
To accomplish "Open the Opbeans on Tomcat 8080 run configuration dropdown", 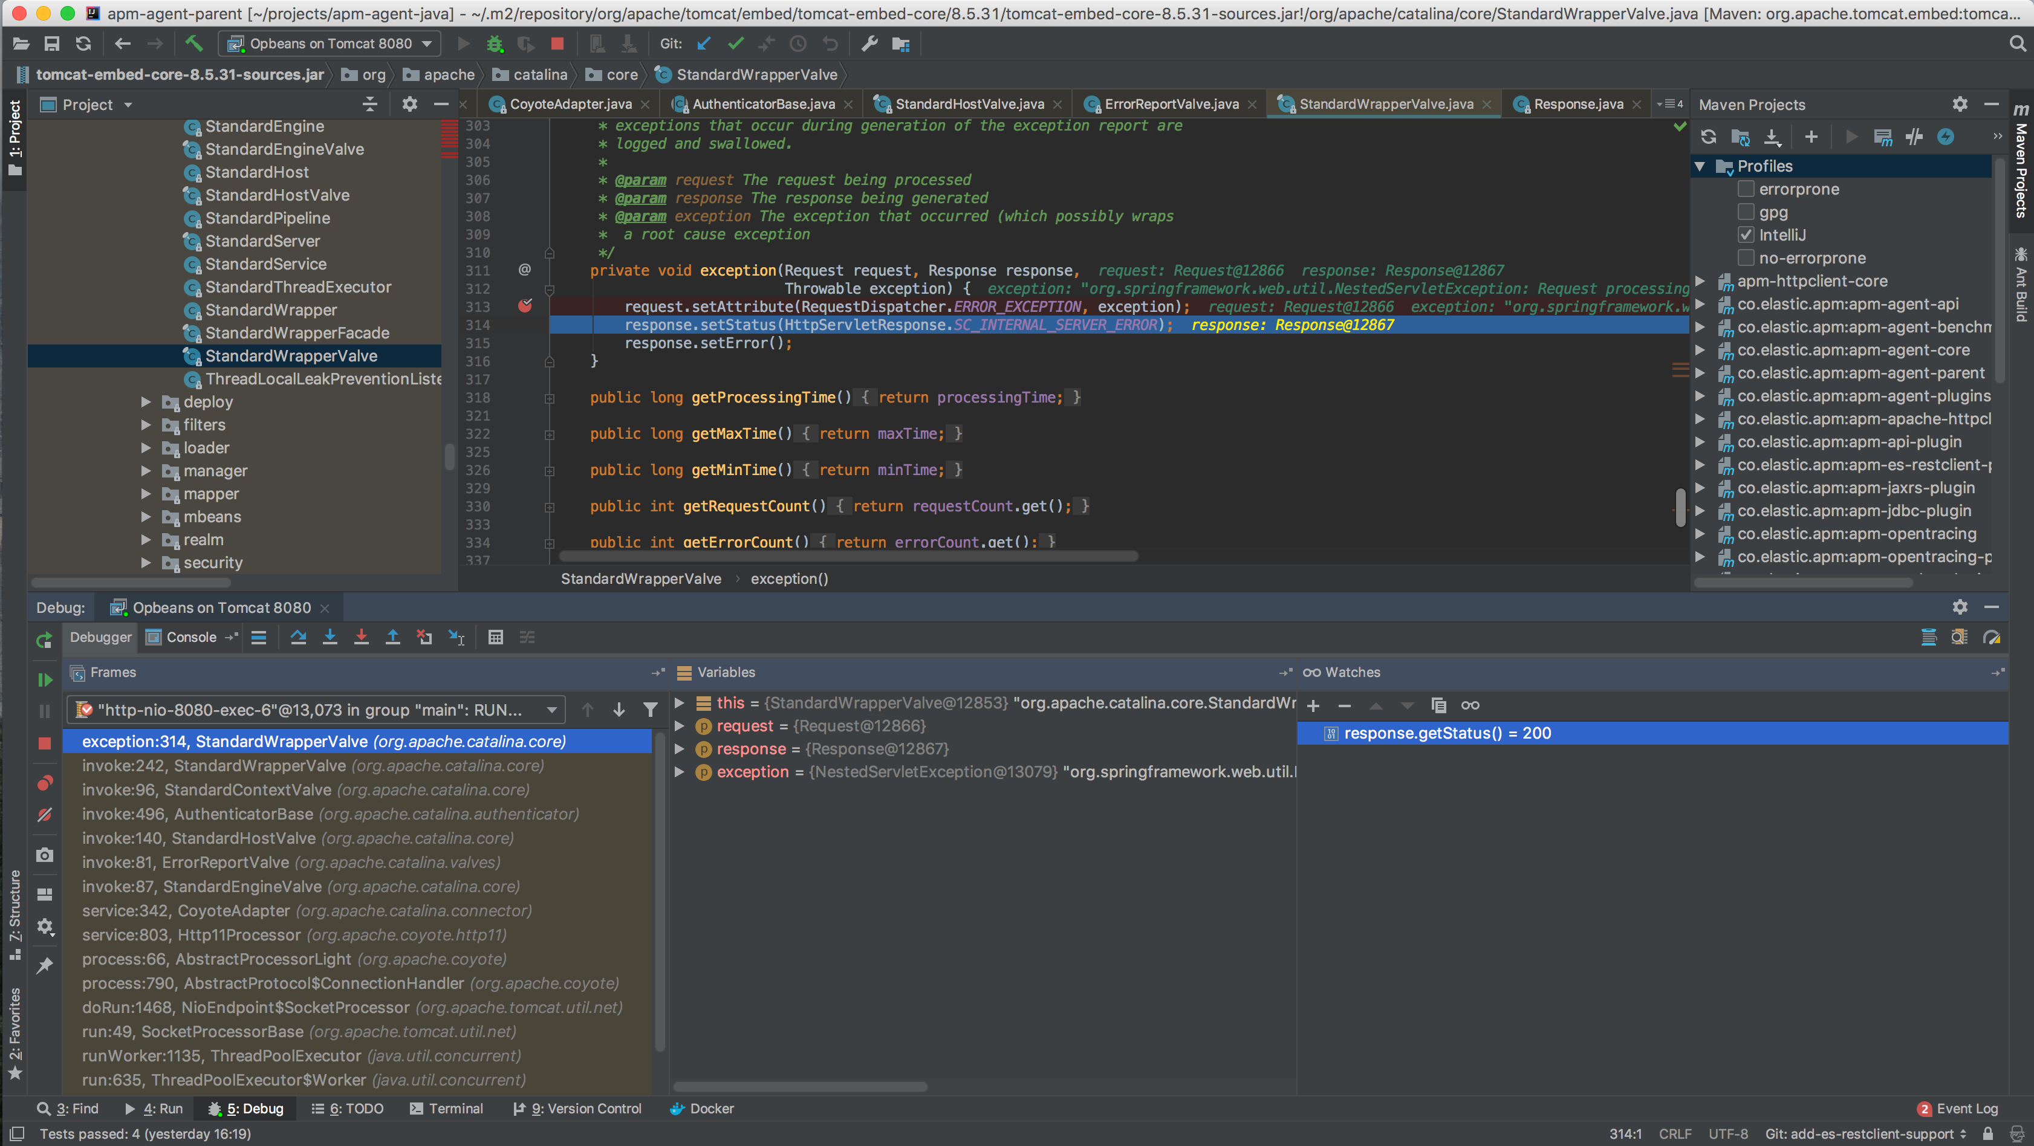I will point(330,44).
